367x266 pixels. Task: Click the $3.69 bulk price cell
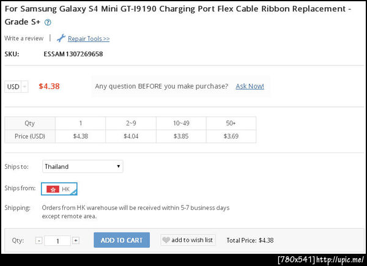pyautogui.click(x=231, y=136)
